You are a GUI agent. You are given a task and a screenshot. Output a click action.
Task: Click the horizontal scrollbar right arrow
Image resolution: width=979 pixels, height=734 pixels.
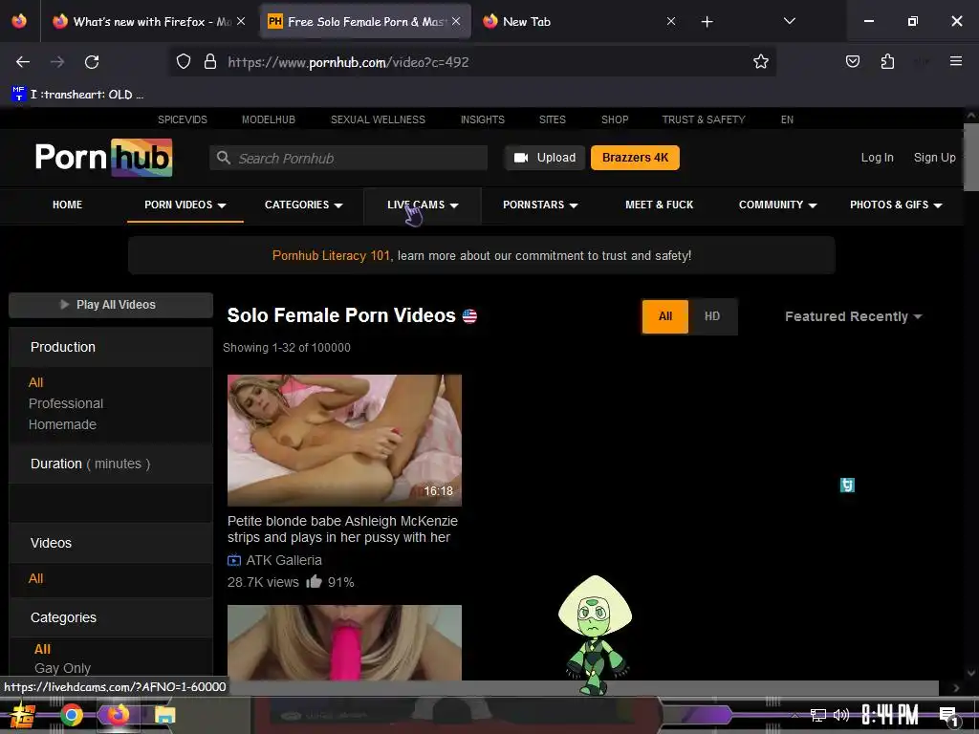pyautogui.click(x=956, y=688)
